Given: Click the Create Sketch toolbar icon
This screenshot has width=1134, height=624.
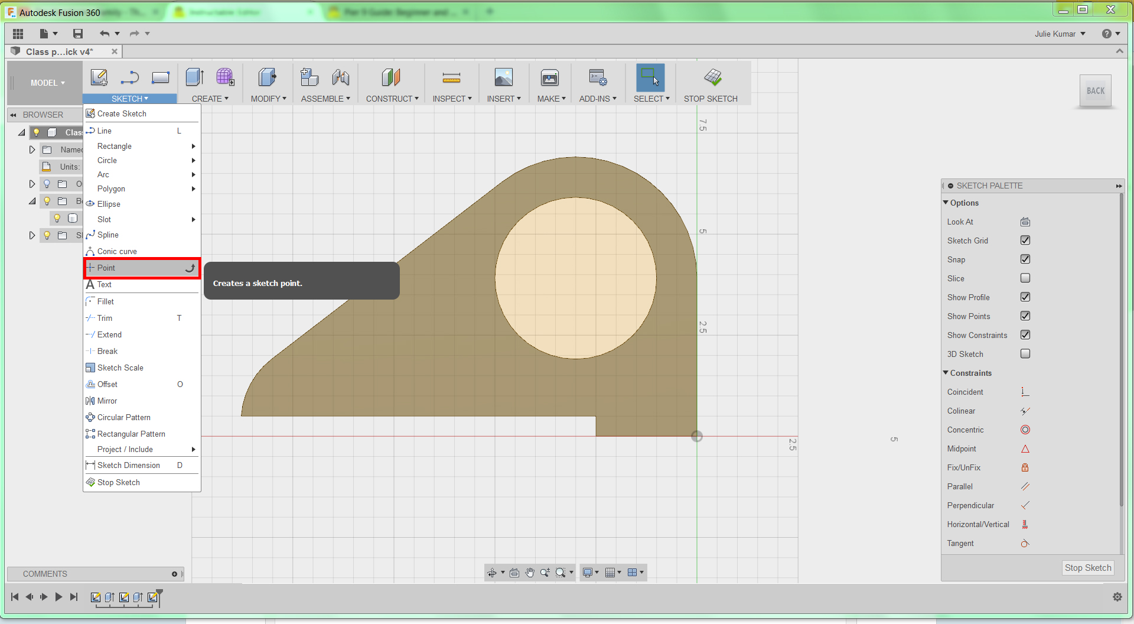Looking at the screenshot, I should coord(99,77).
